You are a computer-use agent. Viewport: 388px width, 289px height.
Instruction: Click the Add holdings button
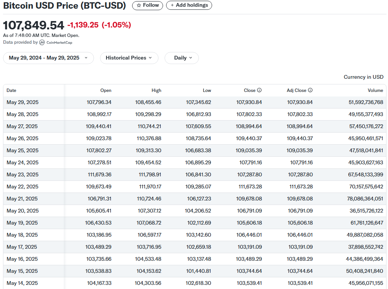pos(189,5)
